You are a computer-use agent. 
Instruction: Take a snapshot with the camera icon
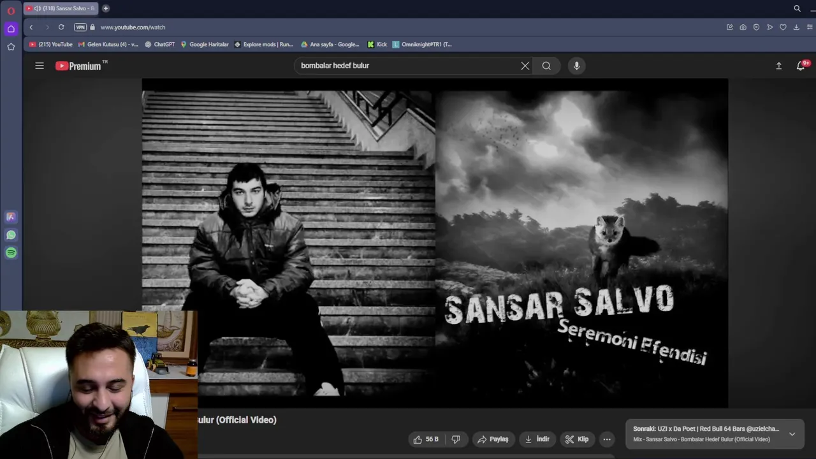pyautogui.click(x=743, y=27)
